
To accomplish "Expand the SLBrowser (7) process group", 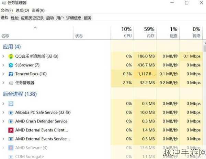I will tap(3, 65).
